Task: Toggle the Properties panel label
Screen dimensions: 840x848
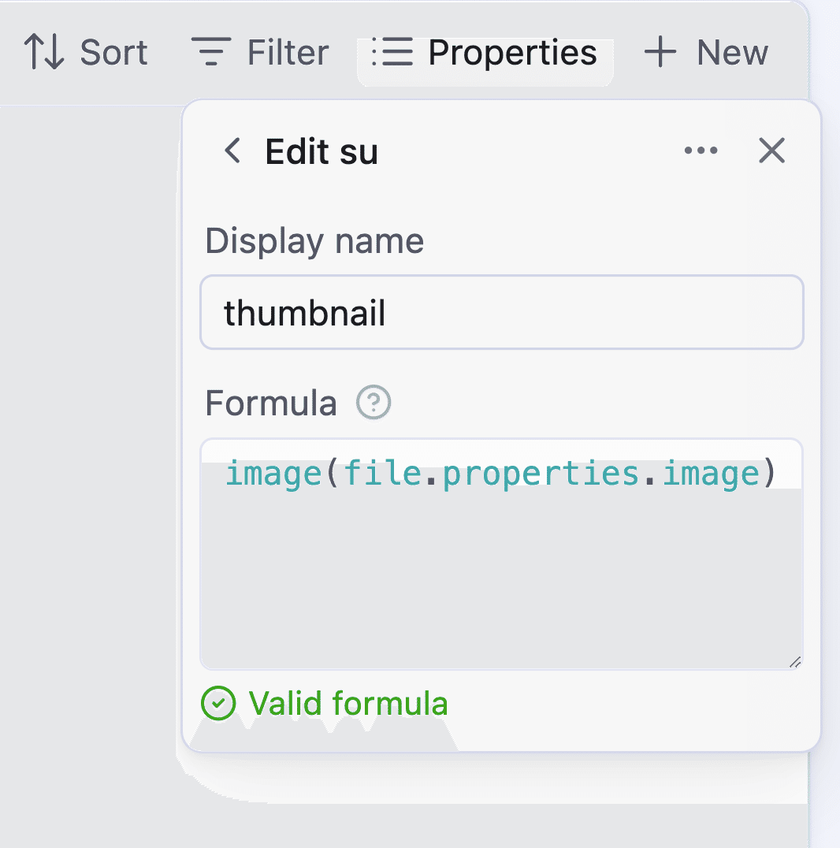Action: (x=512, y=53)
